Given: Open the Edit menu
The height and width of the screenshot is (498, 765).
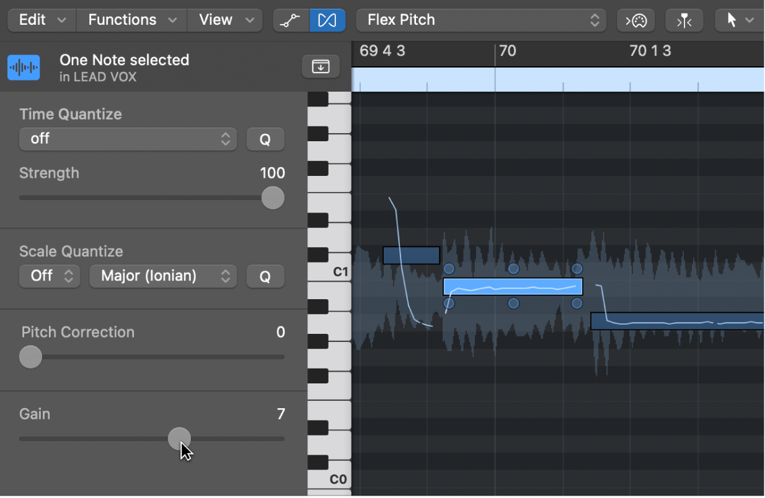Looking at the screenshot, I should click(40, 20).
